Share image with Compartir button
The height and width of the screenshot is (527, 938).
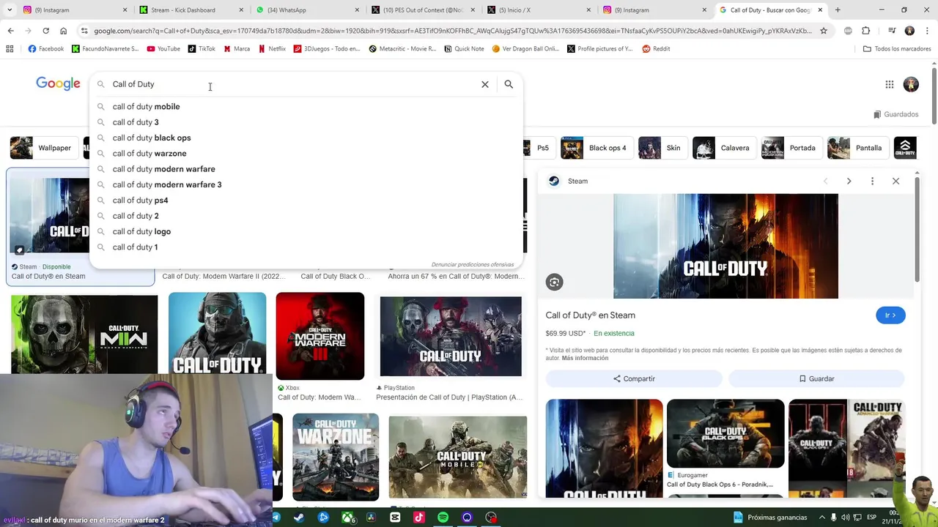point(634,378)
